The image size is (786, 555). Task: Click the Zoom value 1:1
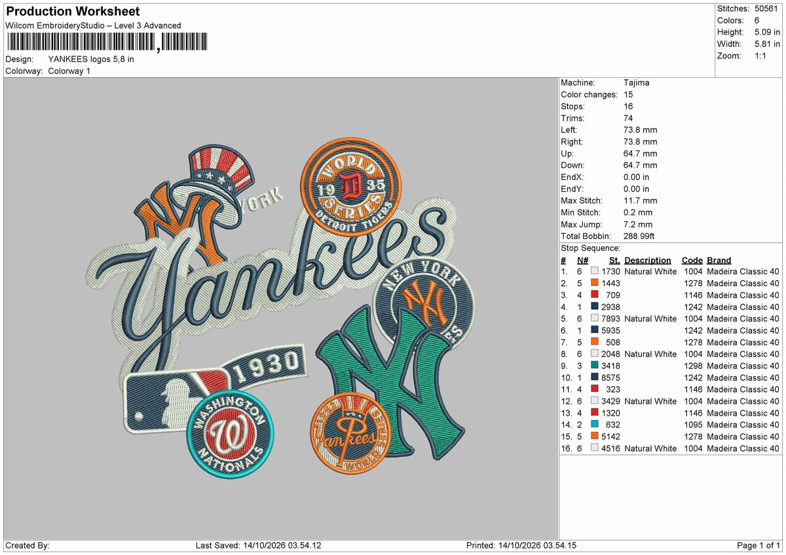tap(761, 56)
